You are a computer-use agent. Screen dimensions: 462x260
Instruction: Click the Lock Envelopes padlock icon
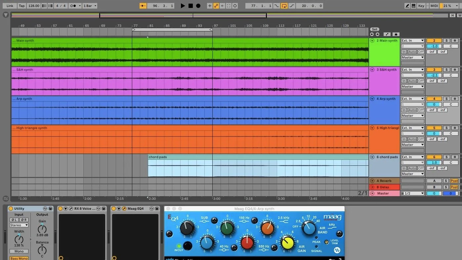pyautogui.click(x=396, y=34)
